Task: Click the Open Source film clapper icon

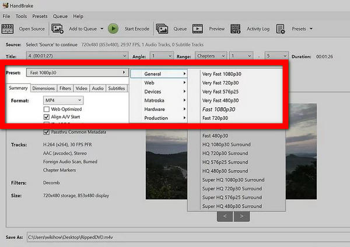Action: click(x=8, y=29)
